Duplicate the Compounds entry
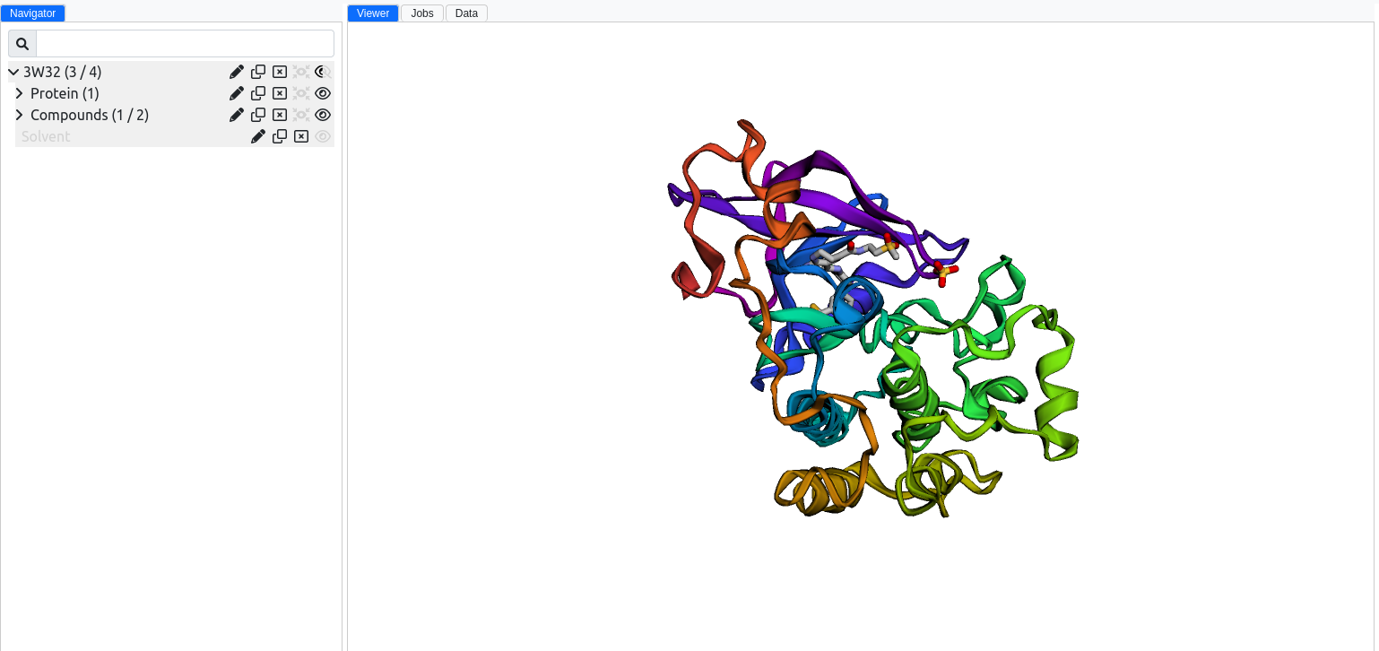This screenshot has width=1379, height=651. point(258,115)
